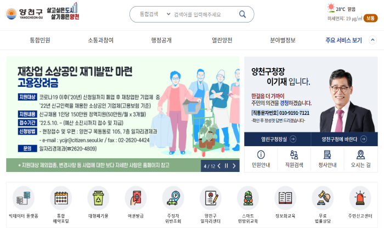Show the previous banner slide
Image resolution: width=384 pixels, height=228 pixels.
(x=219, y=166)
